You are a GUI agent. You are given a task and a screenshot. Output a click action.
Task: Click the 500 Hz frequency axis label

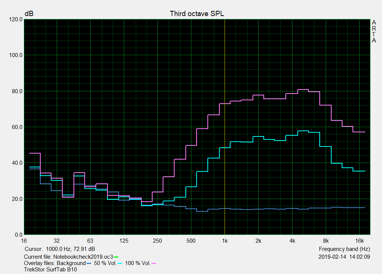coord(191,241)
